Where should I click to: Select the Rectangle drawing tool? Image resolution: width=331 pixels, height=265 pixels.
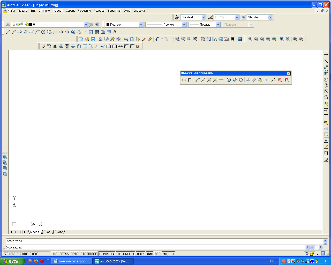point(32,32)
